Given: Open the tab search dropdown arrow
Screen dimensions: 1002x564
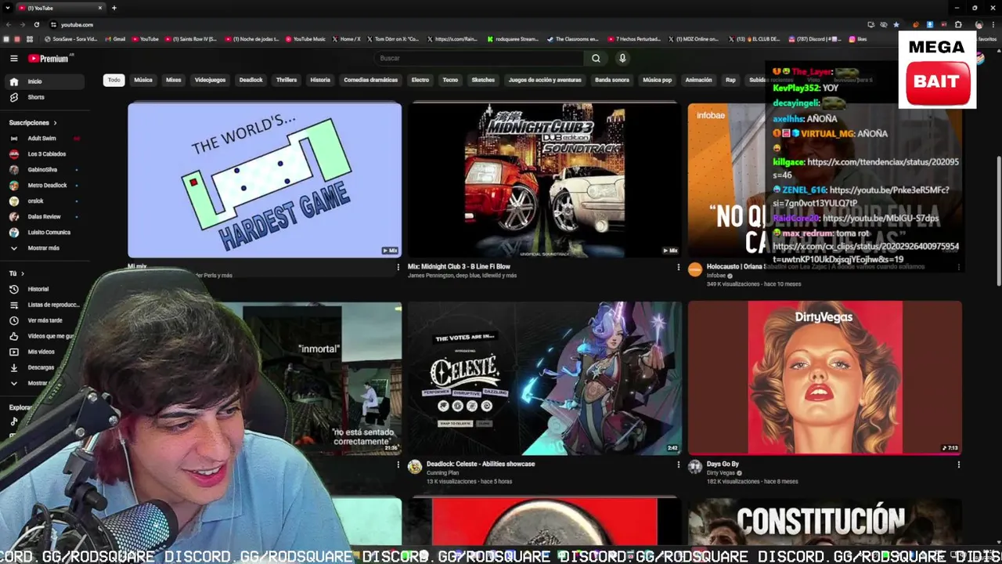Looking at the screenshot, I should tap(9, 8).
